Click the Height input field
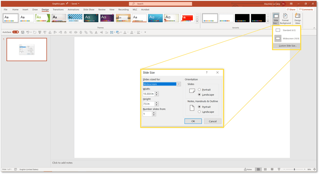319x174 pixels. [149, 104]
